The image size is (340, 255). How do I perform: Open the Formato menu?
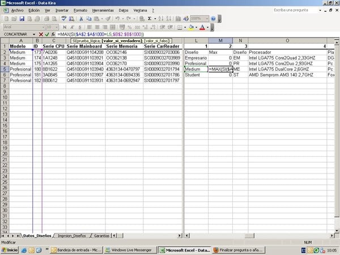click(81, 10)
